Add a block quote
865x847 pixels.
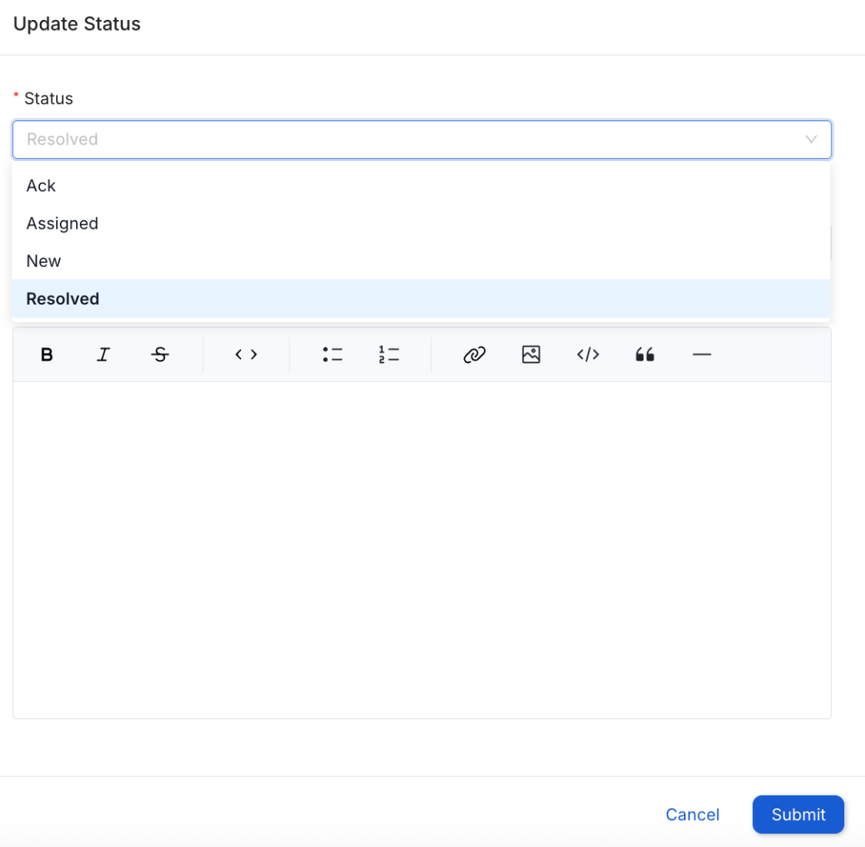pyautogui.click(x=645, y=354)
